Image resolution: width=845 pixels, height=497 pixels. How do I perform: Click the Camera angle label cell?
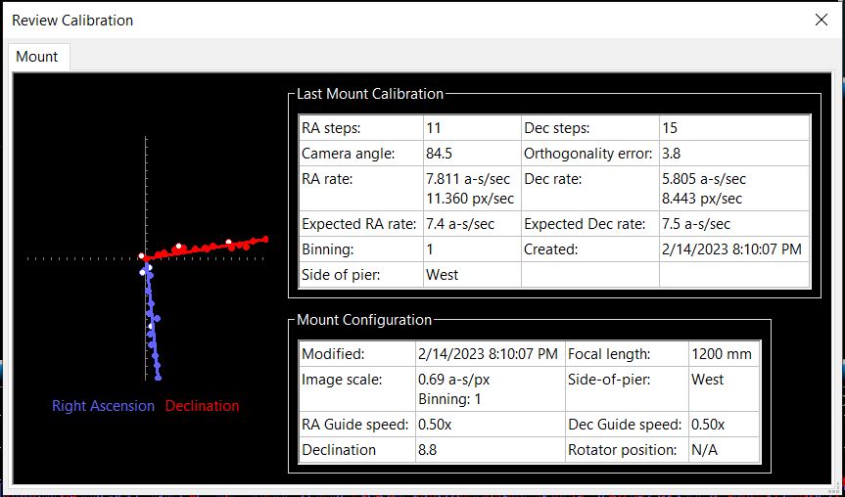361,154
